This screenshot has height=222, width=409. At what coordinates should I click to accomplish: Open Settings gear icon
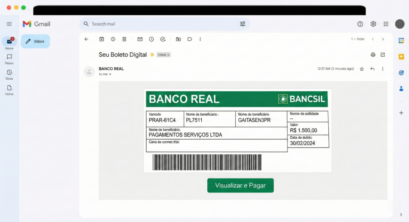pos(373,24)
